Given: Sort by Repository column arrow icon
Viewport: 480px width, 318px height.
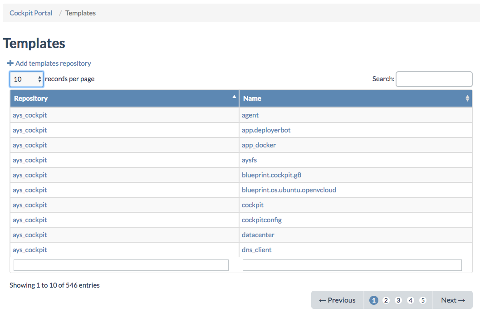Looking at the screenshot, I should click(x=234, y=97).
